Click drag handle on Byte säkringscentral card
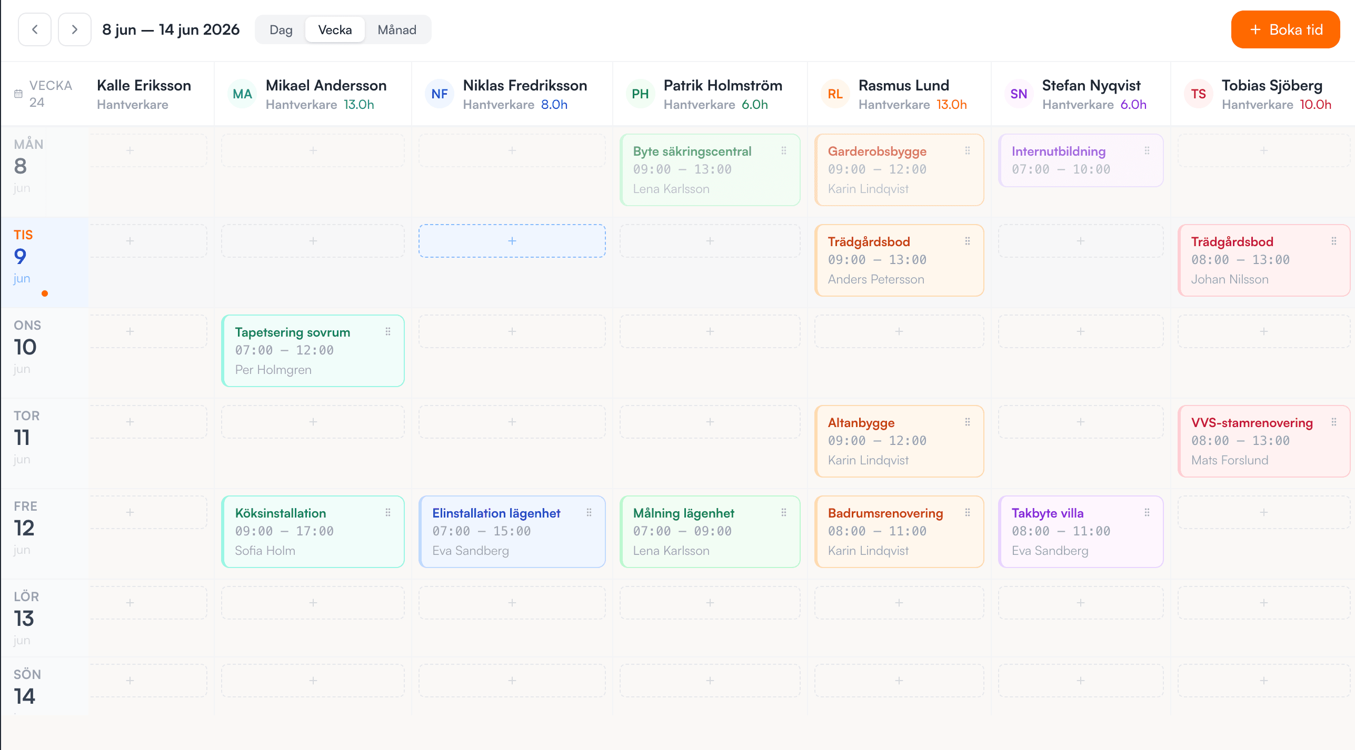 click(x=784, y=150)
